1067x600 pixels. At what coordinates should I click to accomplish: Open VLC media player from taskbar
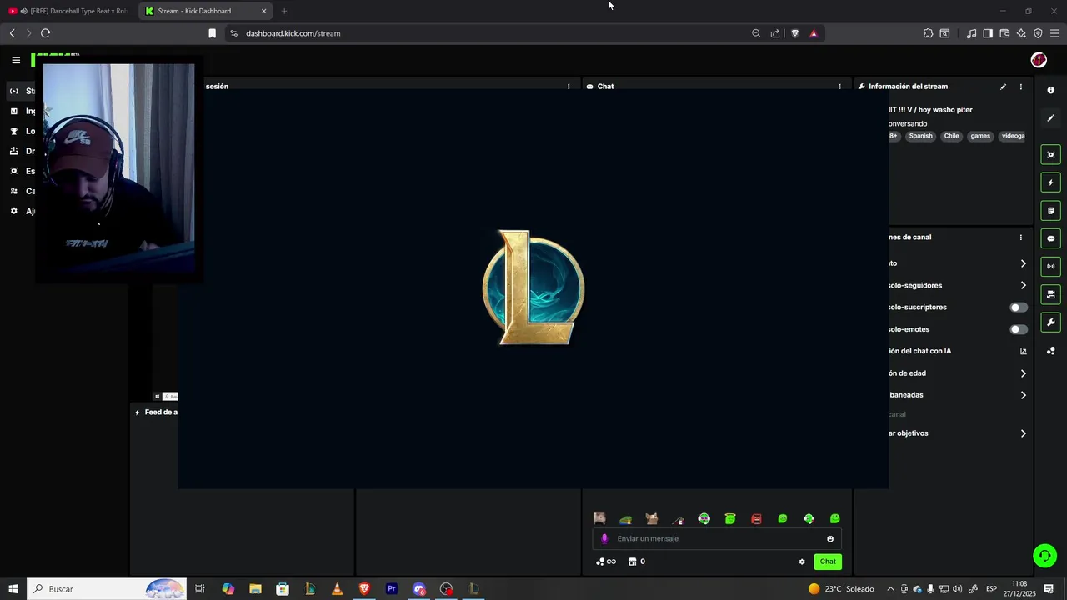[337, 589]
